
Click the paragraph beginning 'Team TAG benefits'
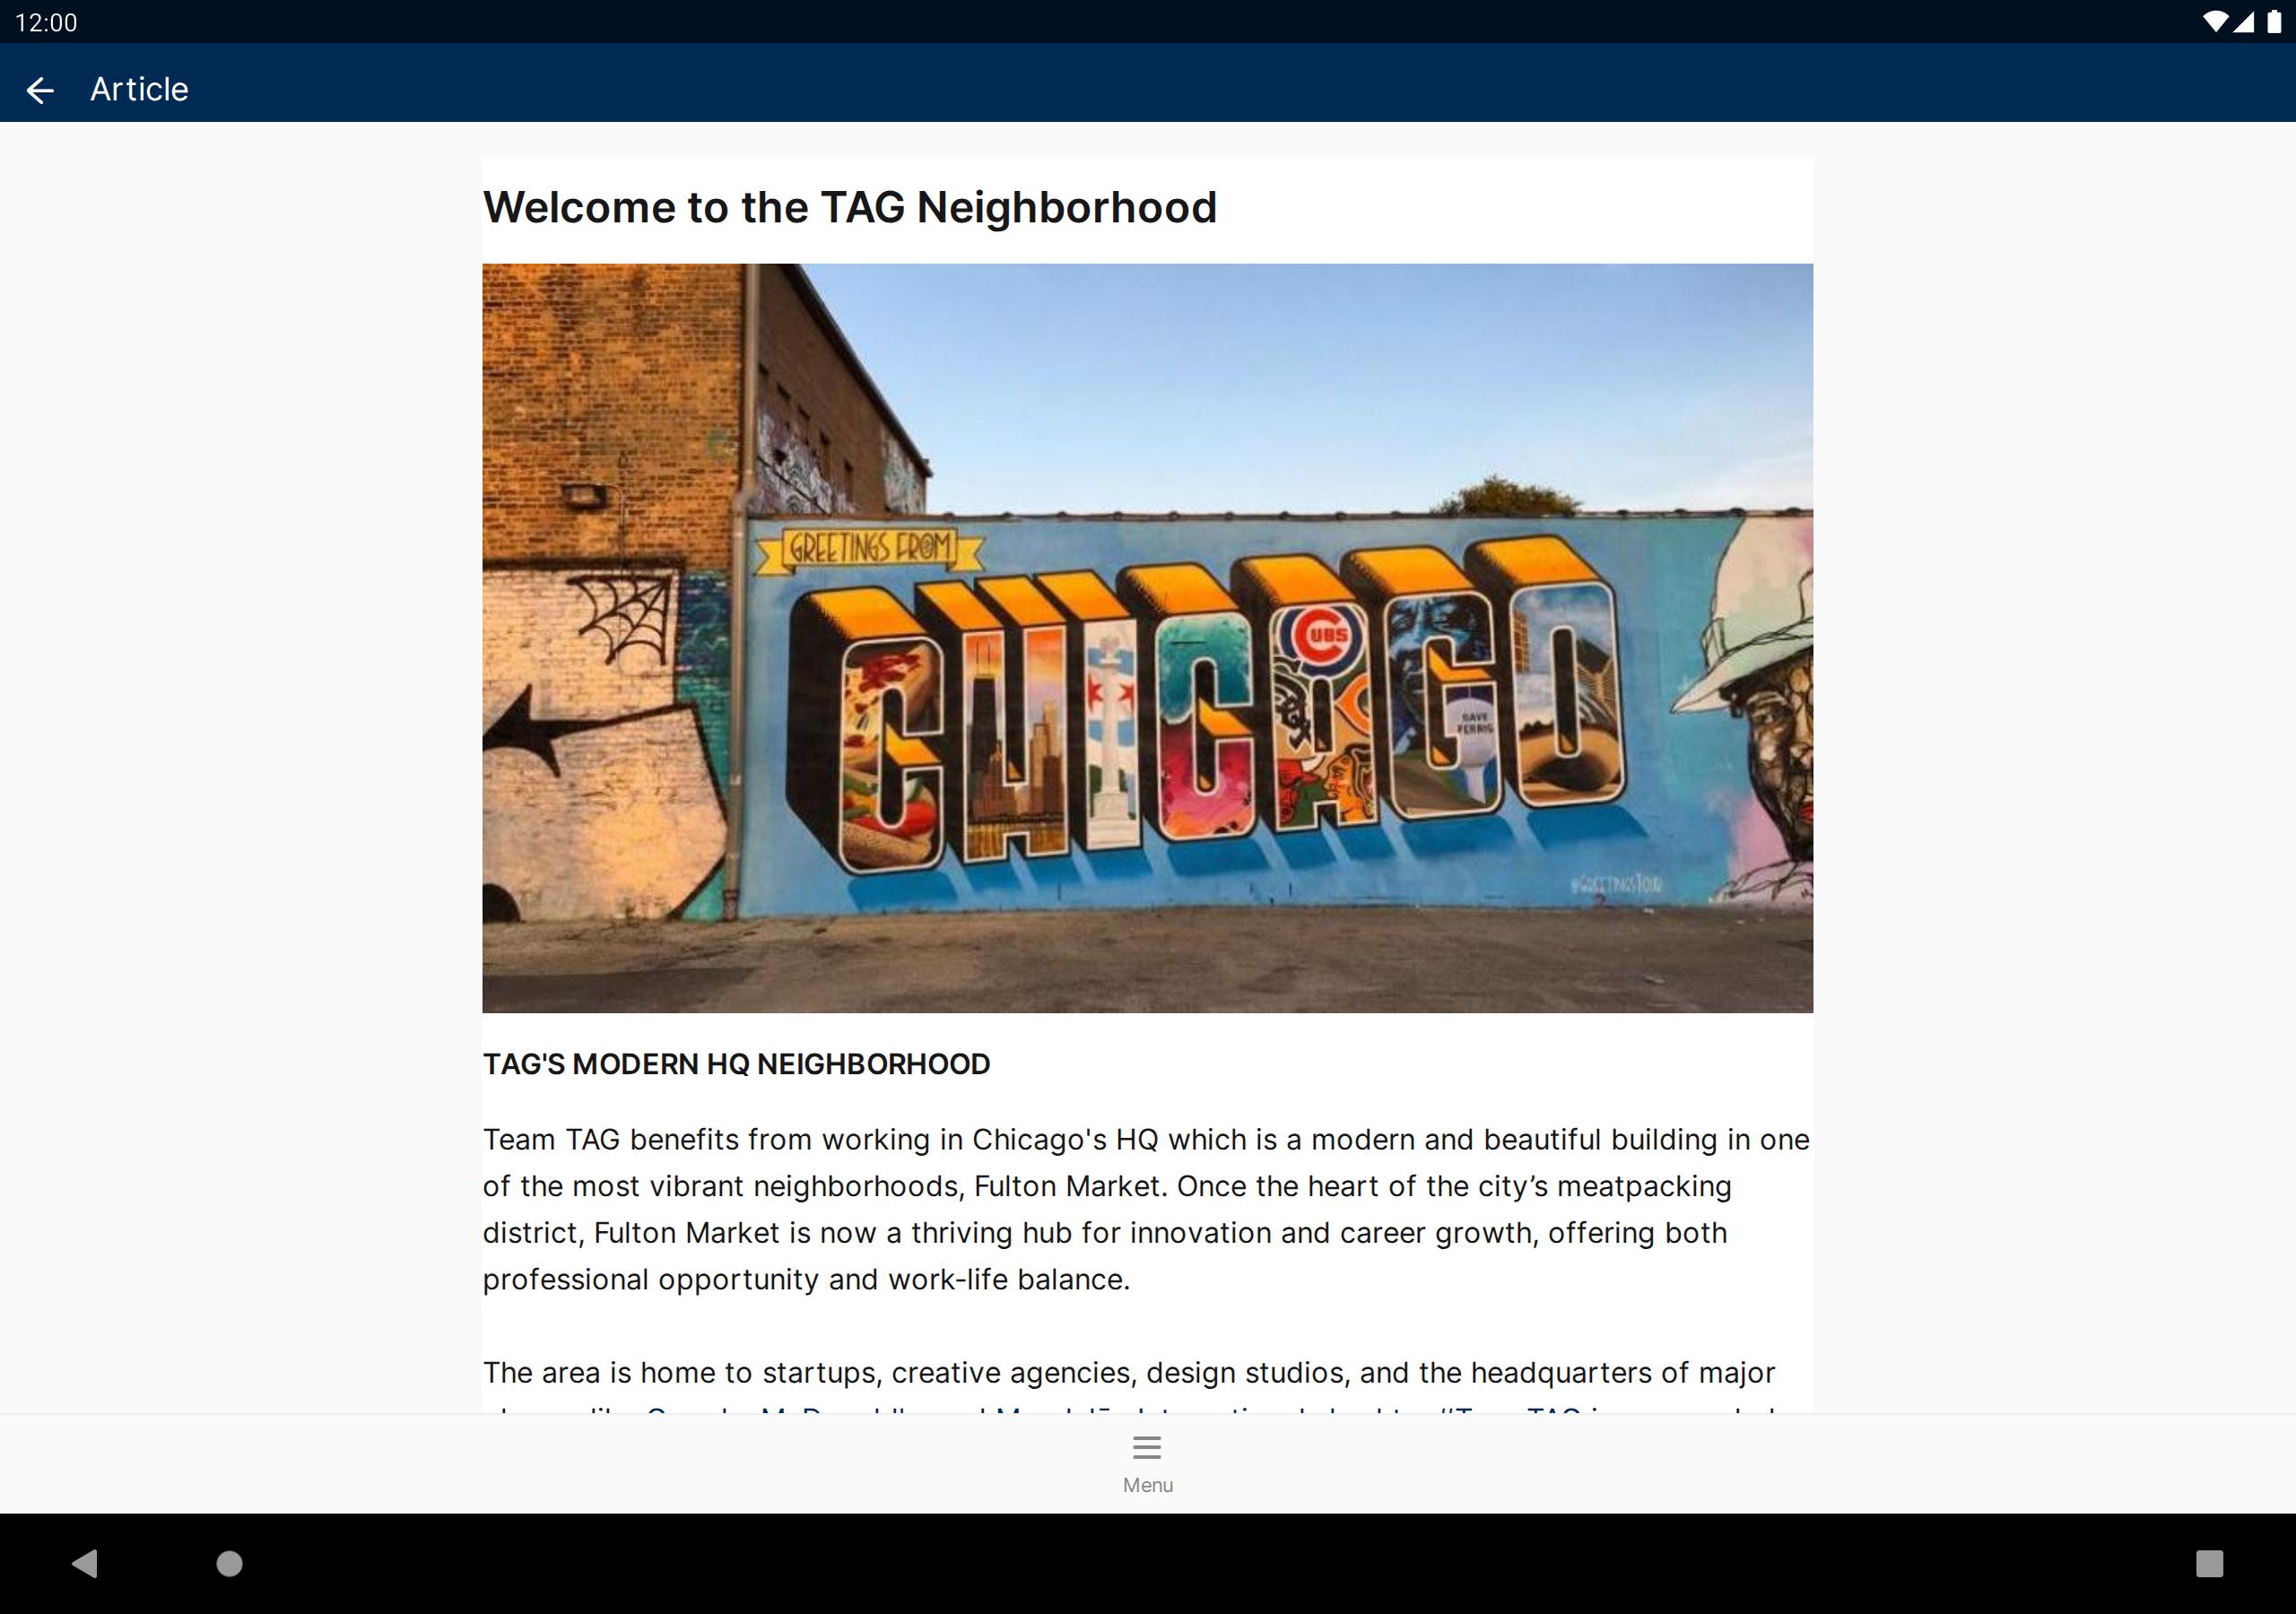[1147, 1209]
